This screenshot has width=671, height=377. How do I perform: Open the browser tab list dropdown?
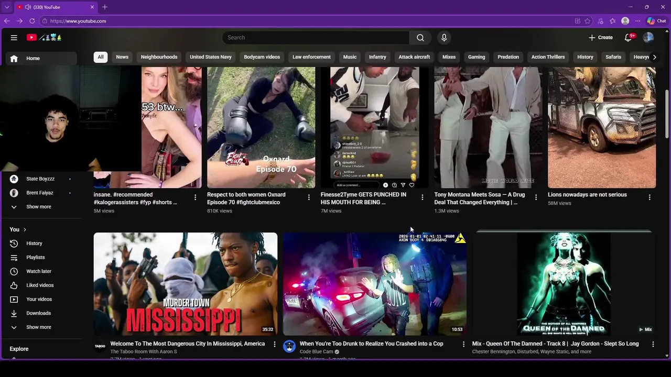6,7
